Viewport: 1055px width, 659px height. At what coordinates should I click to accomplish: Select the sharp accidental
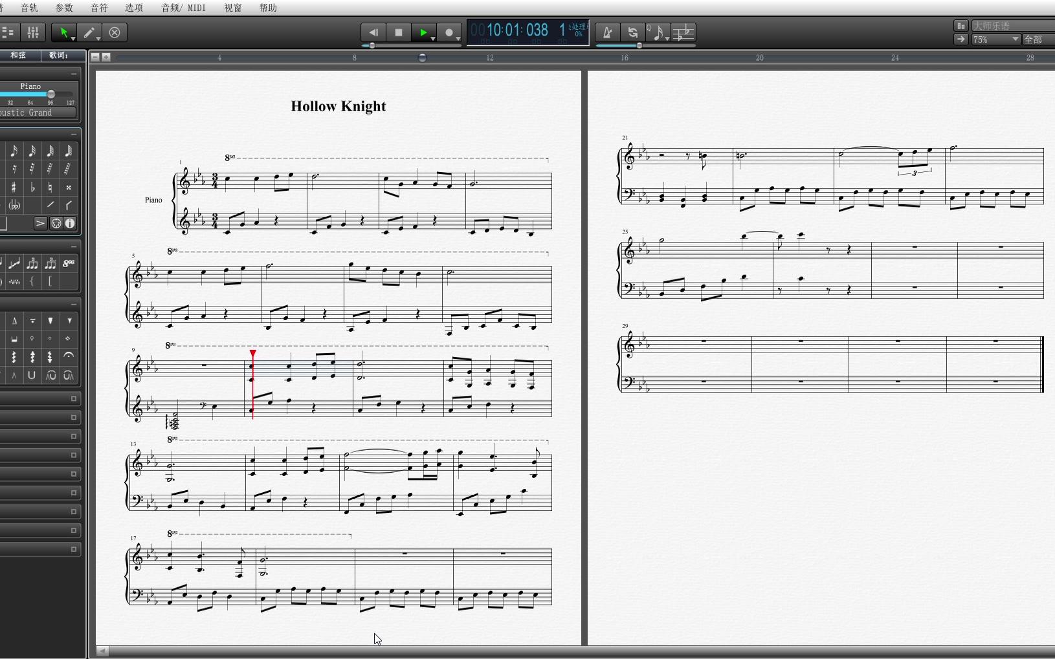[x=14, y=188]
